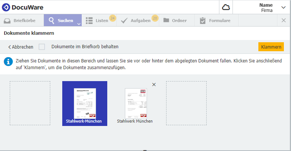291x151 pixels.
Task: Remove second document with its X icon
Action: pos(154,84)
